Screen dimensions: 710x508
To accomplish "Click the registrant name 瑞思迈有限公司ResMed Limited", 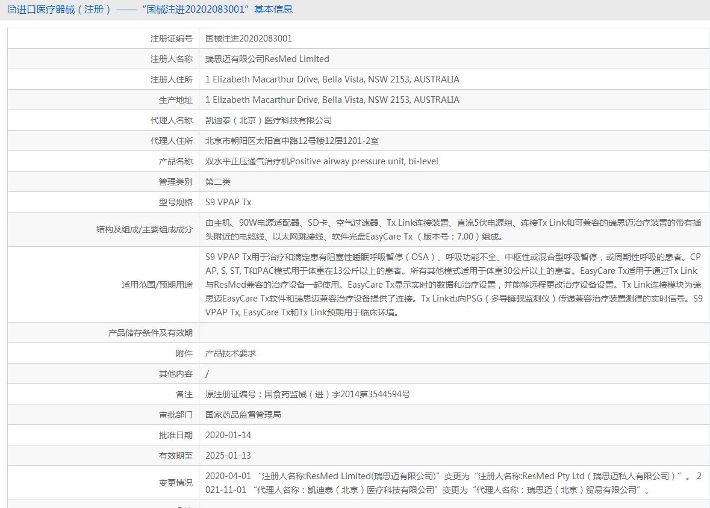I will pos(267,59).
